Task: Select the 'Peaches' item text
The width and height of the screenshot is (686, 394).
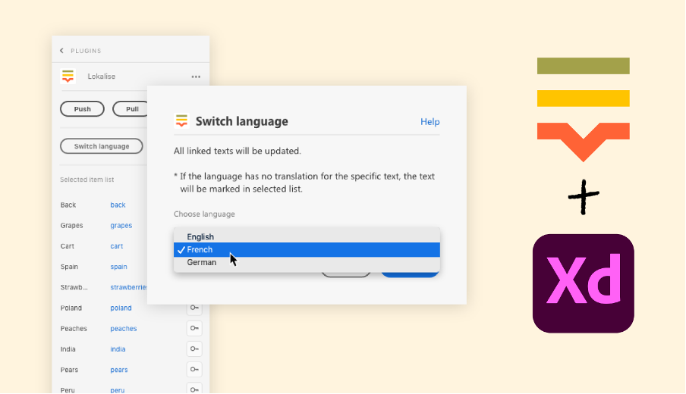Action: (x=74, y=329)
